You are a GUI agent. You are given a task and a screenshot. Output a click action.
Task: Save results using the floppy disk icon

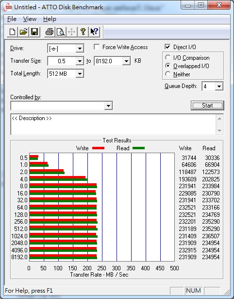(34, 32)
